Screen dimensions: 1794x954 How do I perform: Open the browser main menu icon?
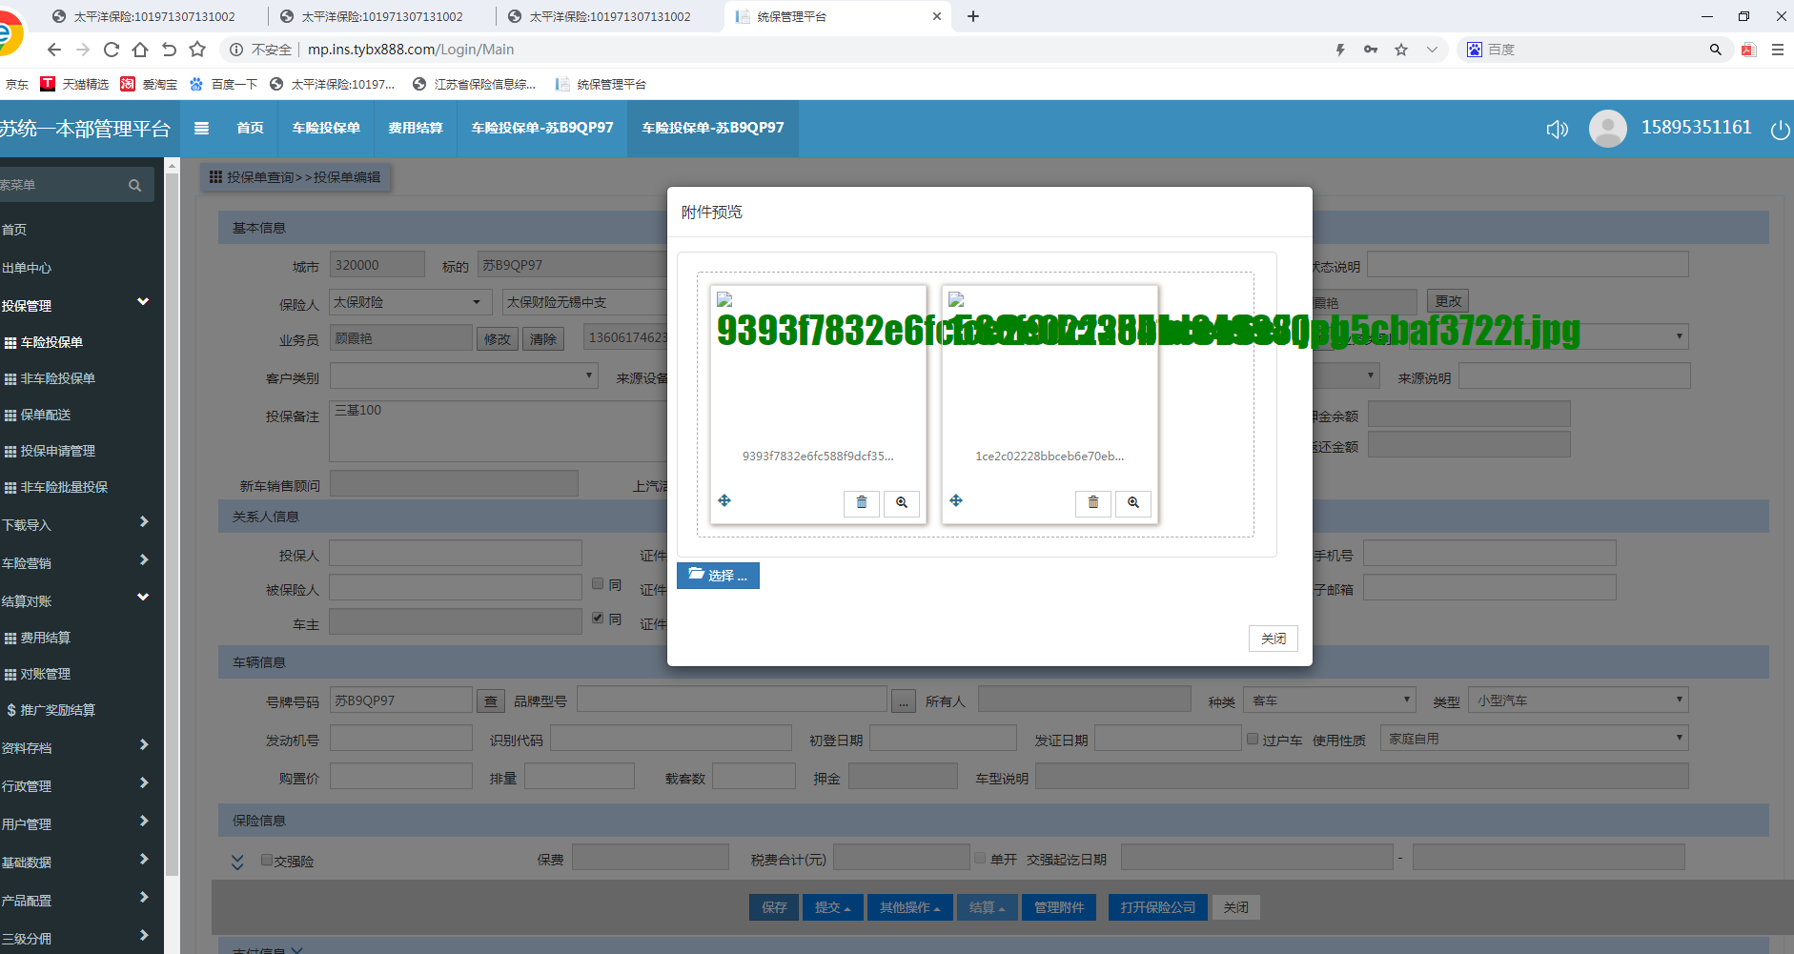tap(1778, 50)
